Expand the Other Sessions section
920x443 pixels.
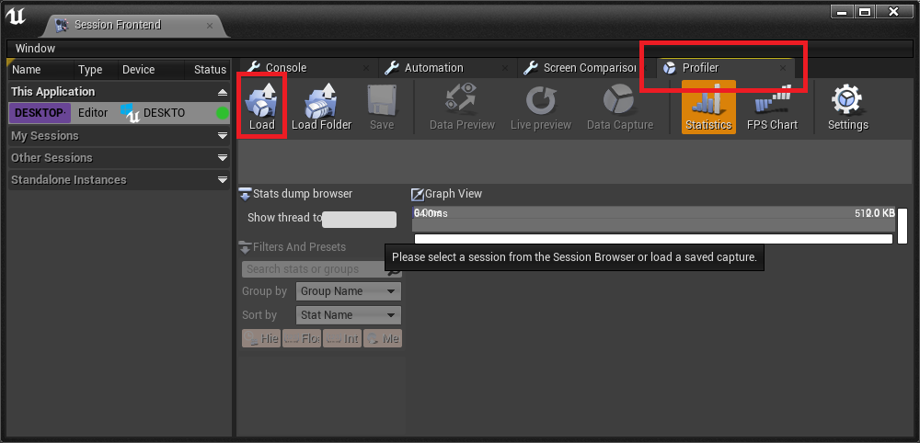(119, 158)
